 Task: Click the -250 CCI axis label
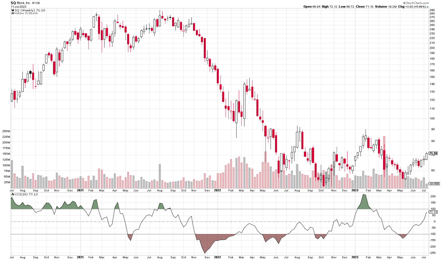point(433,253)
